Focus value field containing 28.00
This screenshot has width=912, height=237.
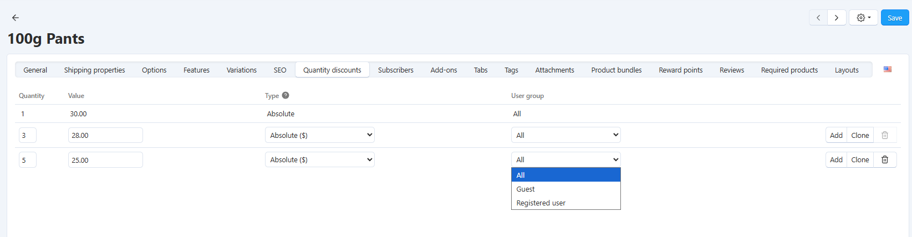point(105,135)
